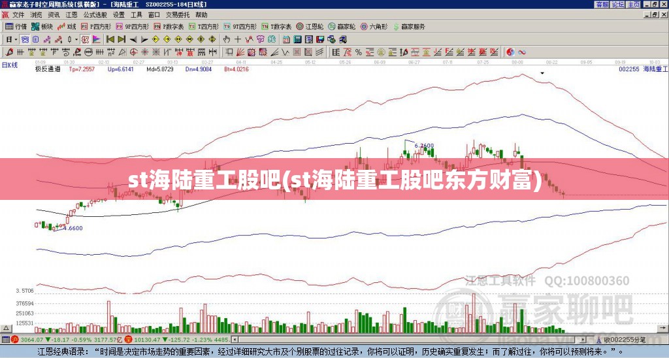The width and height of the screenshot is (669, 358).
Task: Click the Bt=4.0216 indicator value
Action: click(x=237, y=69)
